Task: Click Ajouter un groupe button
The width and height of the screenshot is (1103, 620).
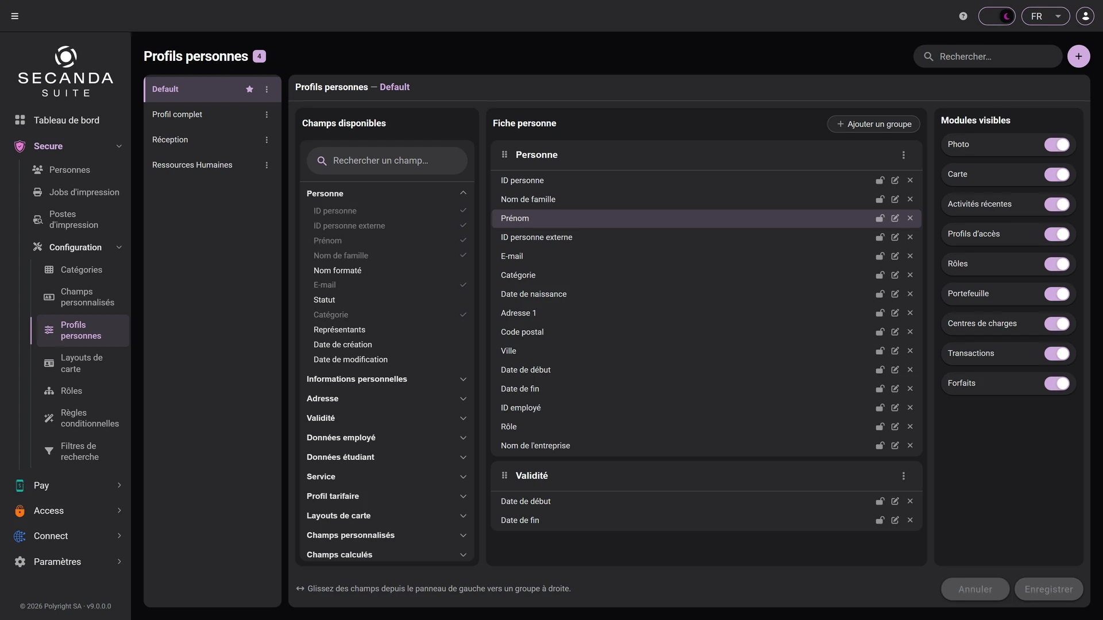Action: (x=873, y=124)
